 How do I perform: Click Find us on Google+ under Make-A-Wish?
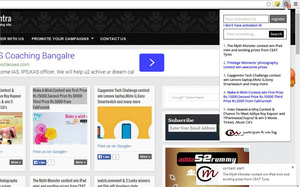(x=50, y=151)
